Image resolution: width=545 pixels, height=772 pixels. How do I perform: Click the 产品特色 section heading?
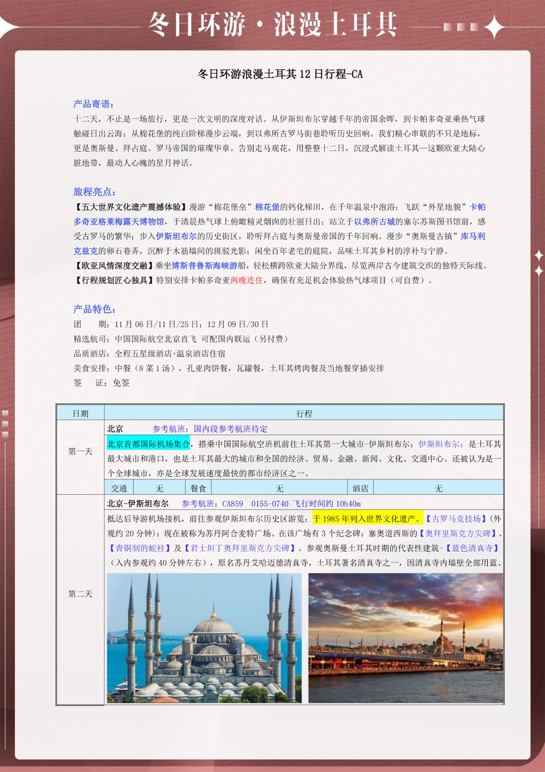[x=94, y=309]
